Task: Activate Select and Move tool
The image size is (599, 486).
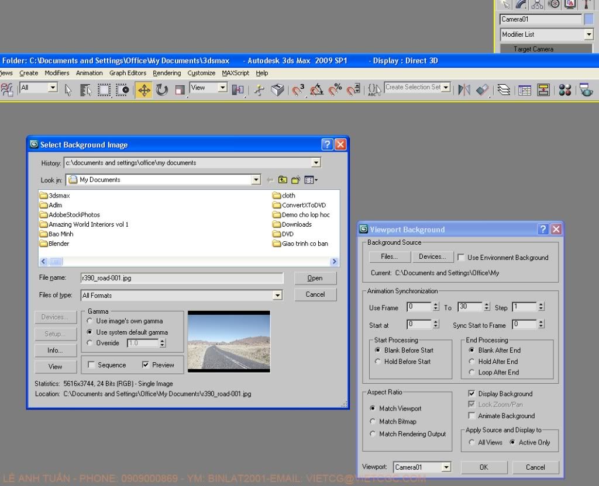Action: [144, 90]
